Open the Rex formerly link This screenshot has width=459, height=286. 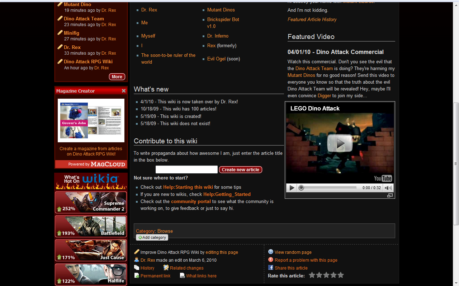tap(211, 45)
